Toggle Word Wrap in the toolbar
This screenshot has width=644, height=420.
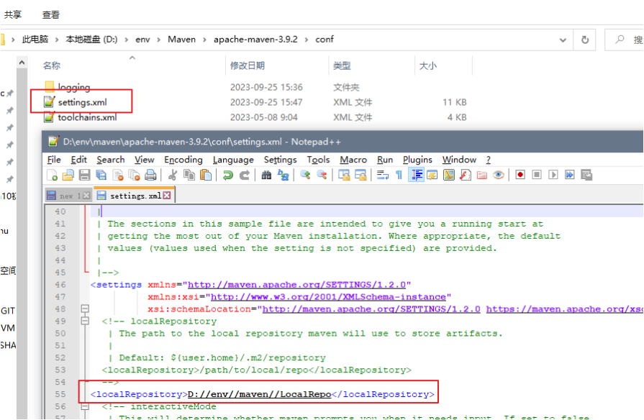pyautogui.click(x=382, y=175)
